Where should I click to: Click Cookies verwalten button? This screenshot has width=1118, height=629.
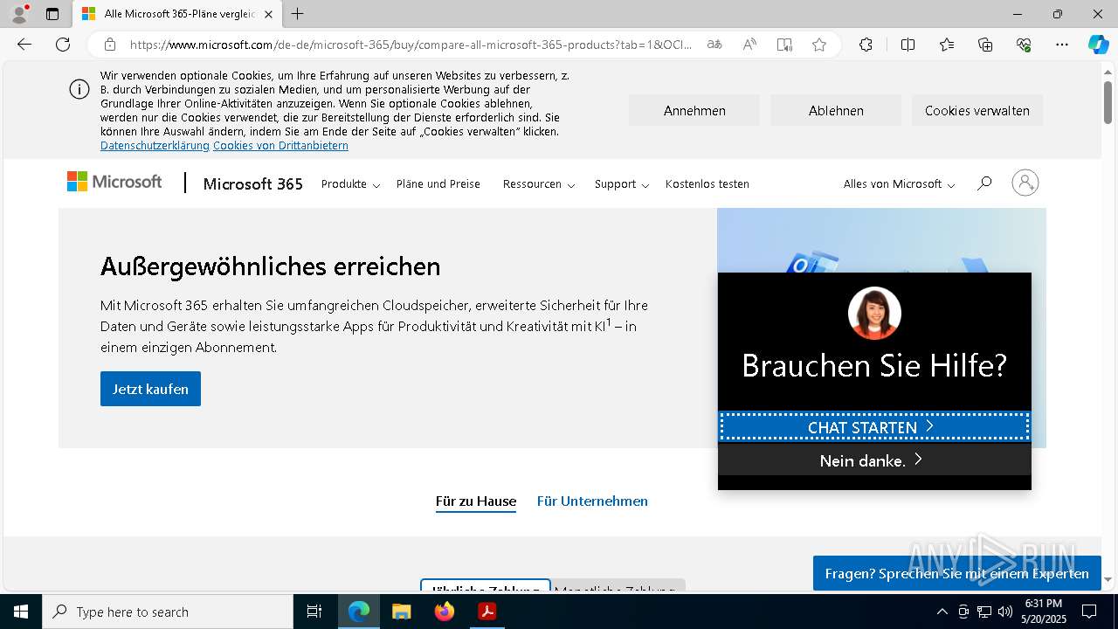click(977, 111)
